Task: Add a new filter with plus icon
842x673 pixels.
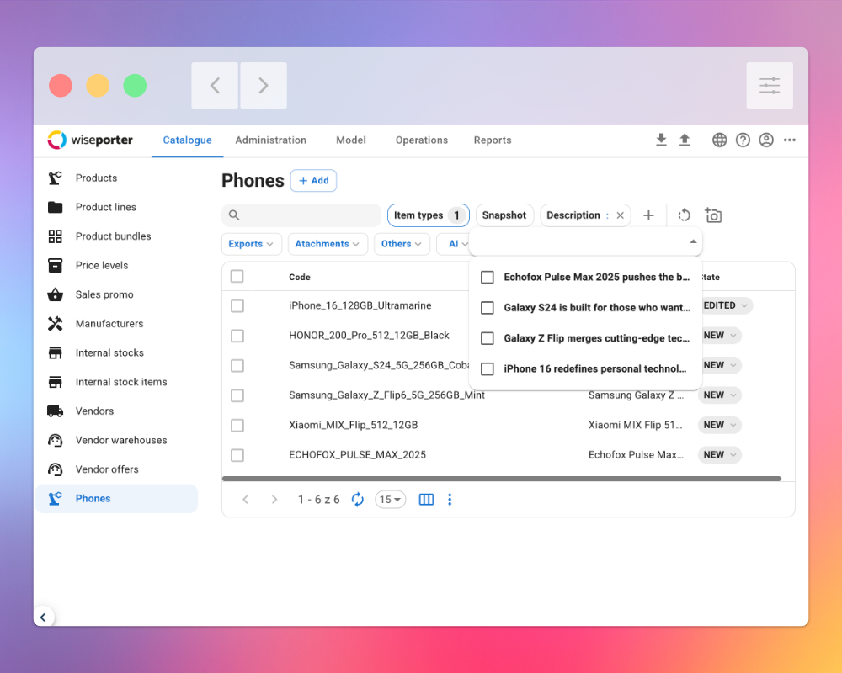Action: [648, 215]
